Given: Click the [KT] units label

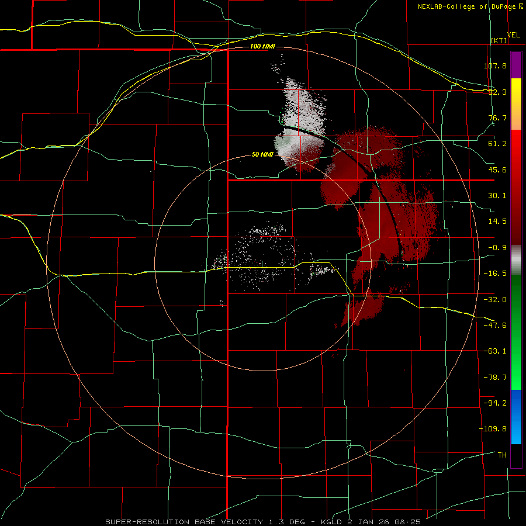Looking at the screenshot, I should [x=499, y=40].
